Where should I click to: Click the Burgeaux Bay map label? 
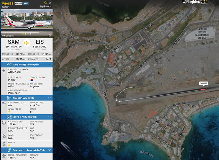147,154
